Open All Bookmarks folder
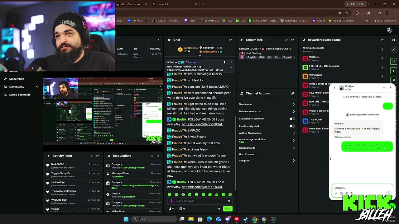This screenshot has height=224, width=399. click(x=386, y=21)
